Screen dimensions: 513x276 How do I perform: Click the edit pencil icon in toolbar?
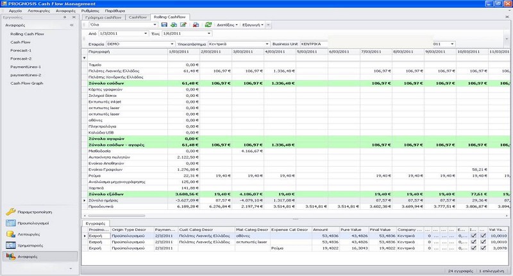(x=183, y=25)
